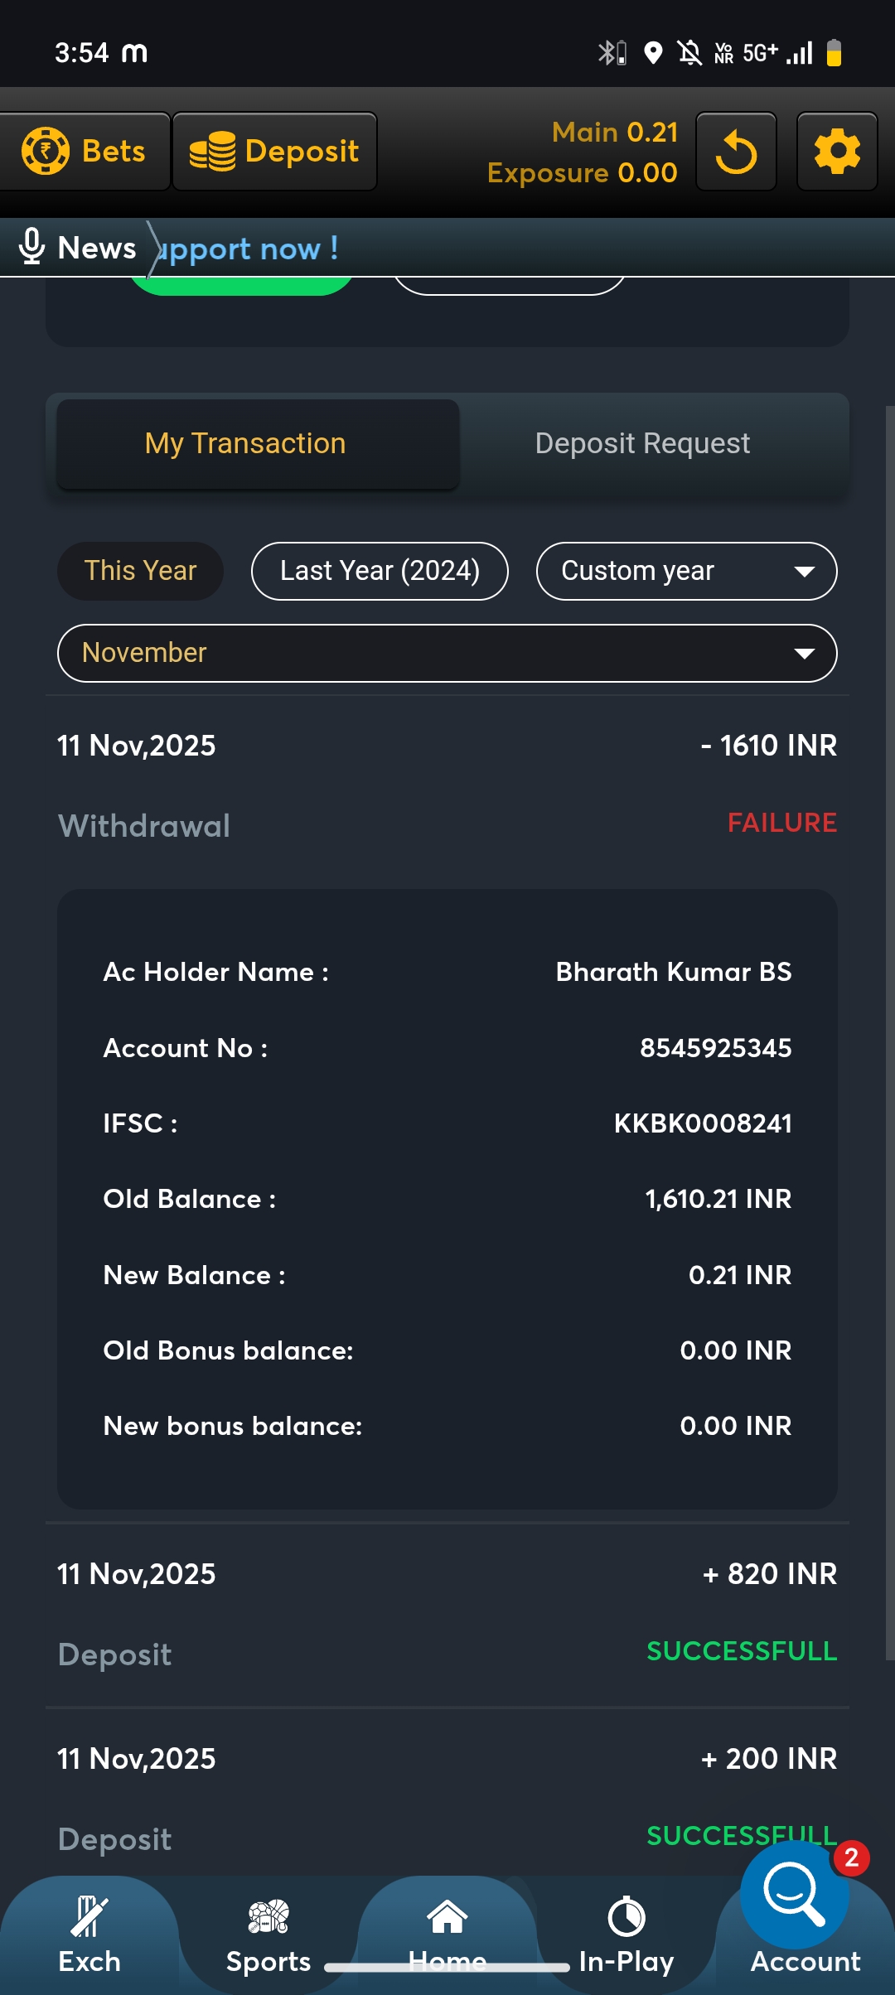Collapse the failed 1610 INR withdrawal entry

pos(447,783)
